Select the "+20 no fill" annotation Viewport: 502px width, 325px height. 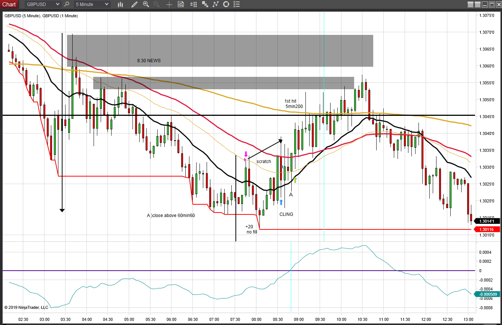coord(251,229)
